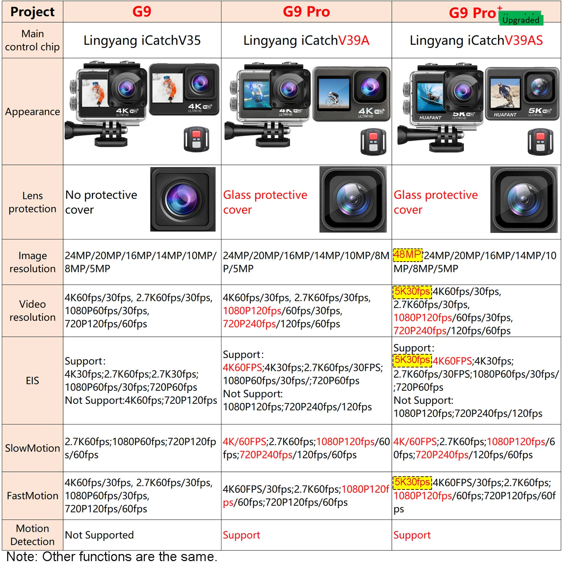
Task: Click G9 Pro 'Glass protective cover' text
Action: point(265,202)
